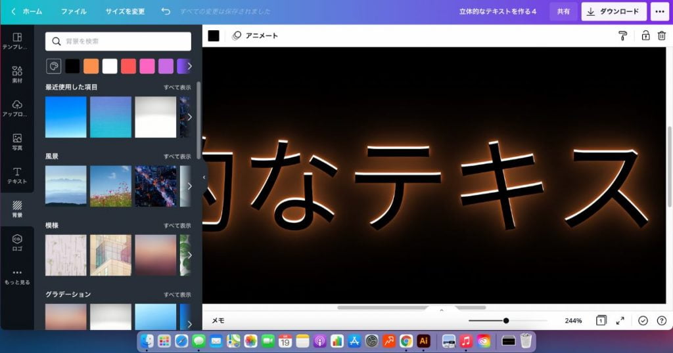The width and height of the screenshot is (673, 353).
Task: Open the Uploads sidebar panel
Action: point(17,108)
